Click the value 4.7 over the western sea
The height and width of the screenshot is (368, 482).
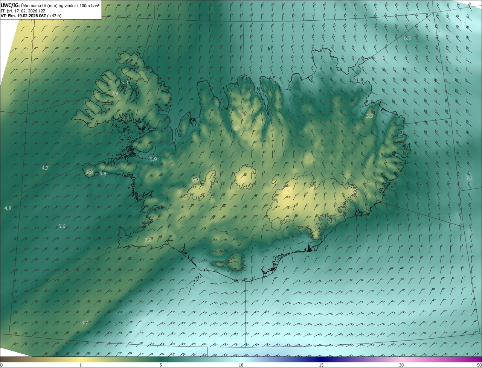click(x=45, y=168)
